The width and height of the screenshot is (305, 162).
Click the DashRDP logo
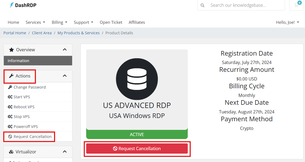23,5
